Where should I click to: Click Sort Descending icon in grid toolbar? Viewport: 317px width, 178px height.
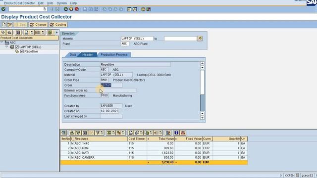click(78, 133)
